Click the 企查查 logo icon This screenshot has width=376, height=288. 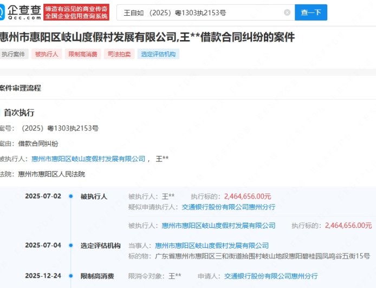2,12
